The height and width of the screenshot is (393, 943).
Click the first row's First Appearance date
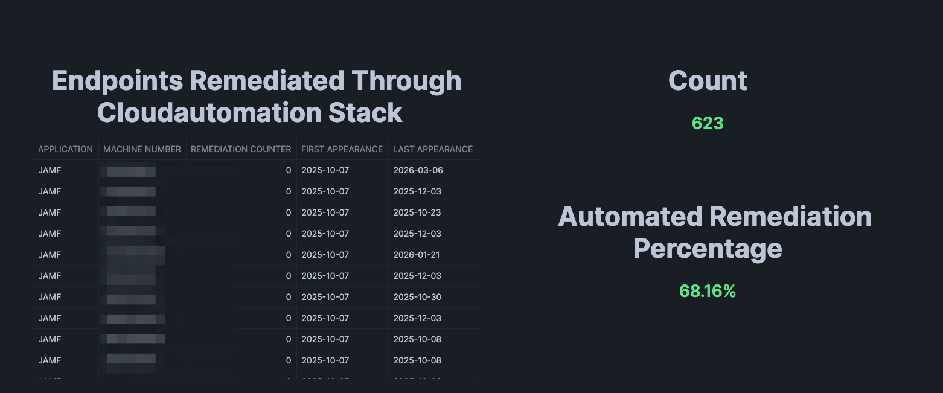click(x=325, y=170)
